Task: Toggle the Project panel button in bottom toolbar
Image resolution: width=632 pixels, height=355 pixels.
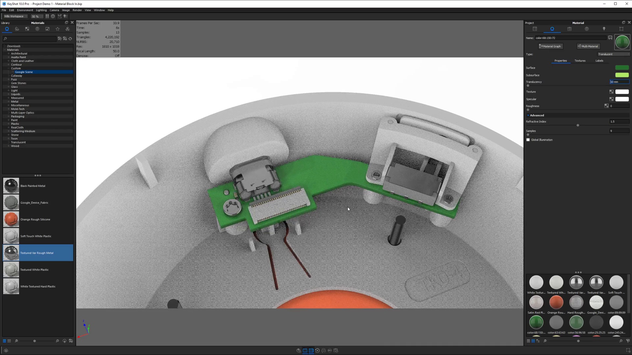Action: click(311, 350)
